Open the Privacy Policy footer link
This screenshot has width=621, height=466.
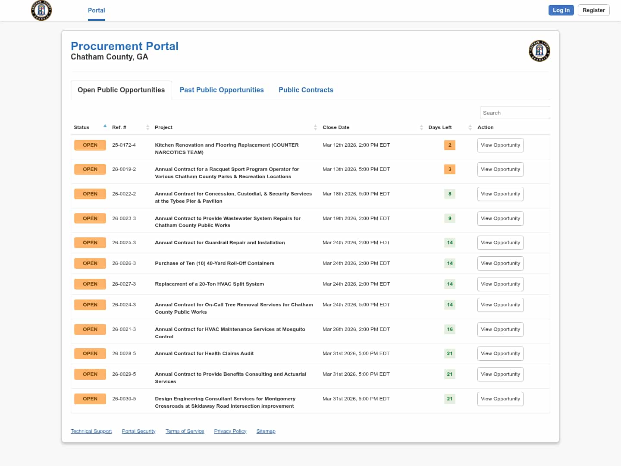[230, 431]
